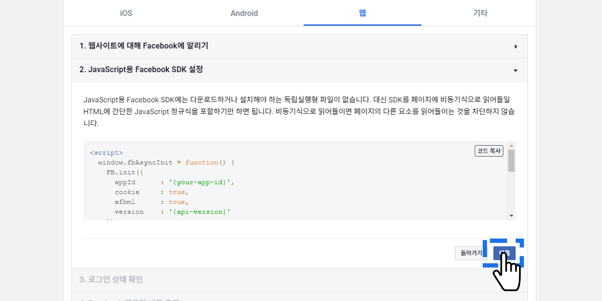Click the 'cookie : true,' code line
The image size is (602, 301).
(152, 192)
